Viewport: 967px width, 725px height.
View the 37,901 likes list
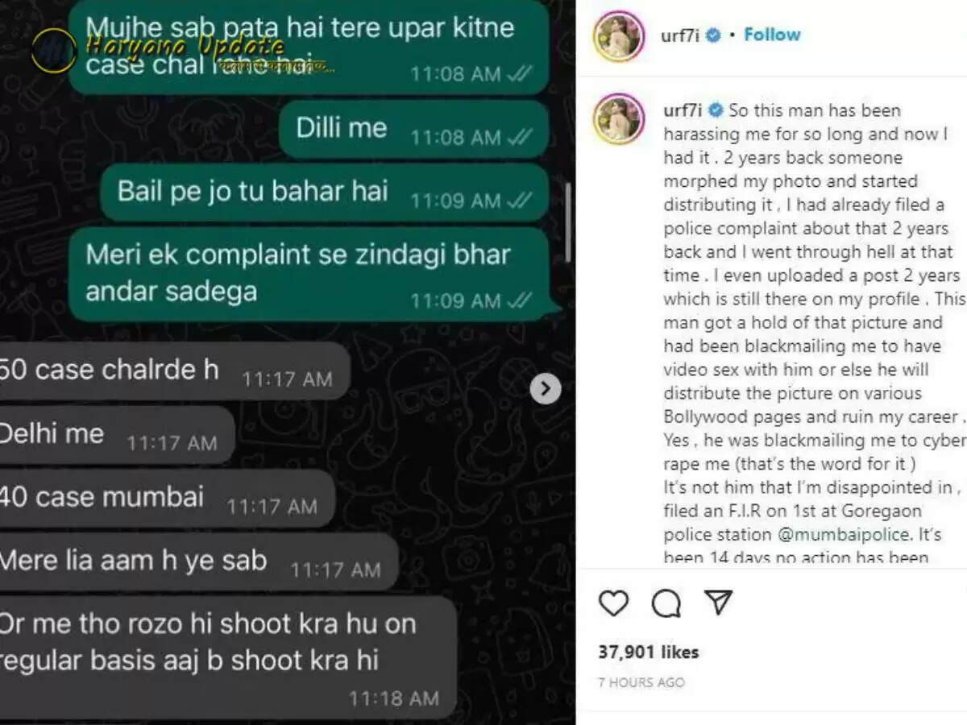tap(649, 652)
